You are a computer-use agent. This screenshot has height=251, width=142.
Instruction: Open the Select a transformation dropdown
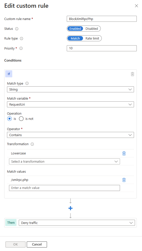(x=64, y=161)
